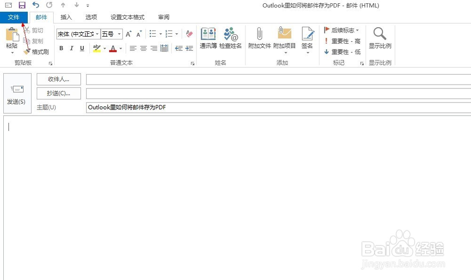This screenshot has width=471, height=280.
Task: Decrease font size with small A icon
Action: pos(139,34)
